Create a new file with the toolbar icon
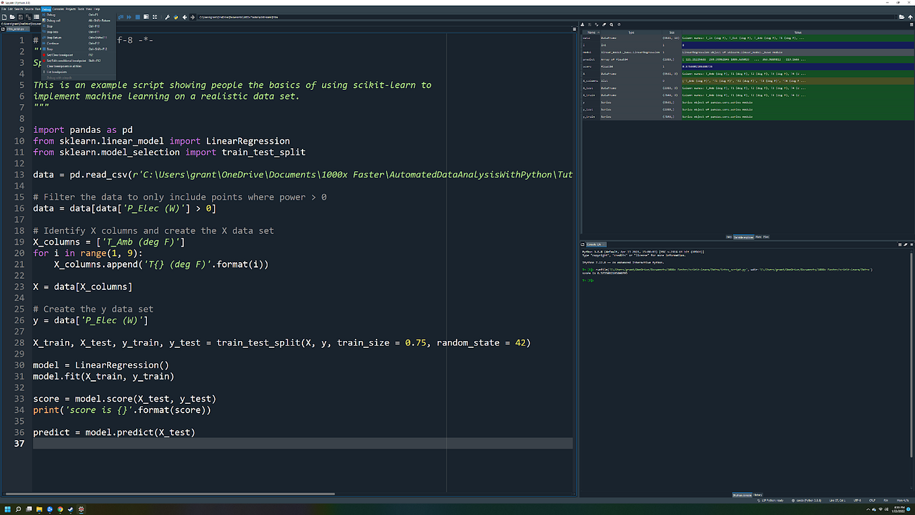This screenshot has height=515, width=915. [4, 17]
